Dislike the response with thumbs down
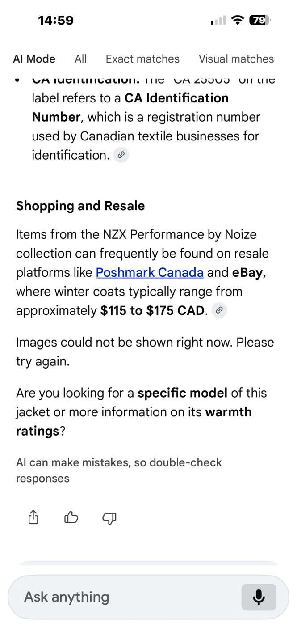Image resolution: width=297 pixels, height=644 pixels. tap(109, 518)
